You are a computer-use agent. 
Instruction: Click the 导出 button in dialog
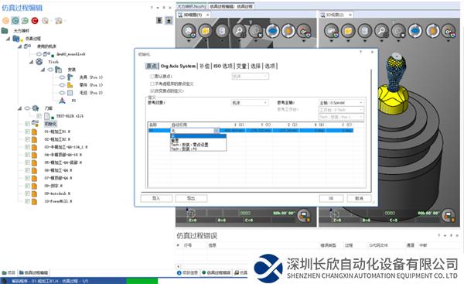tap(191, 198)
